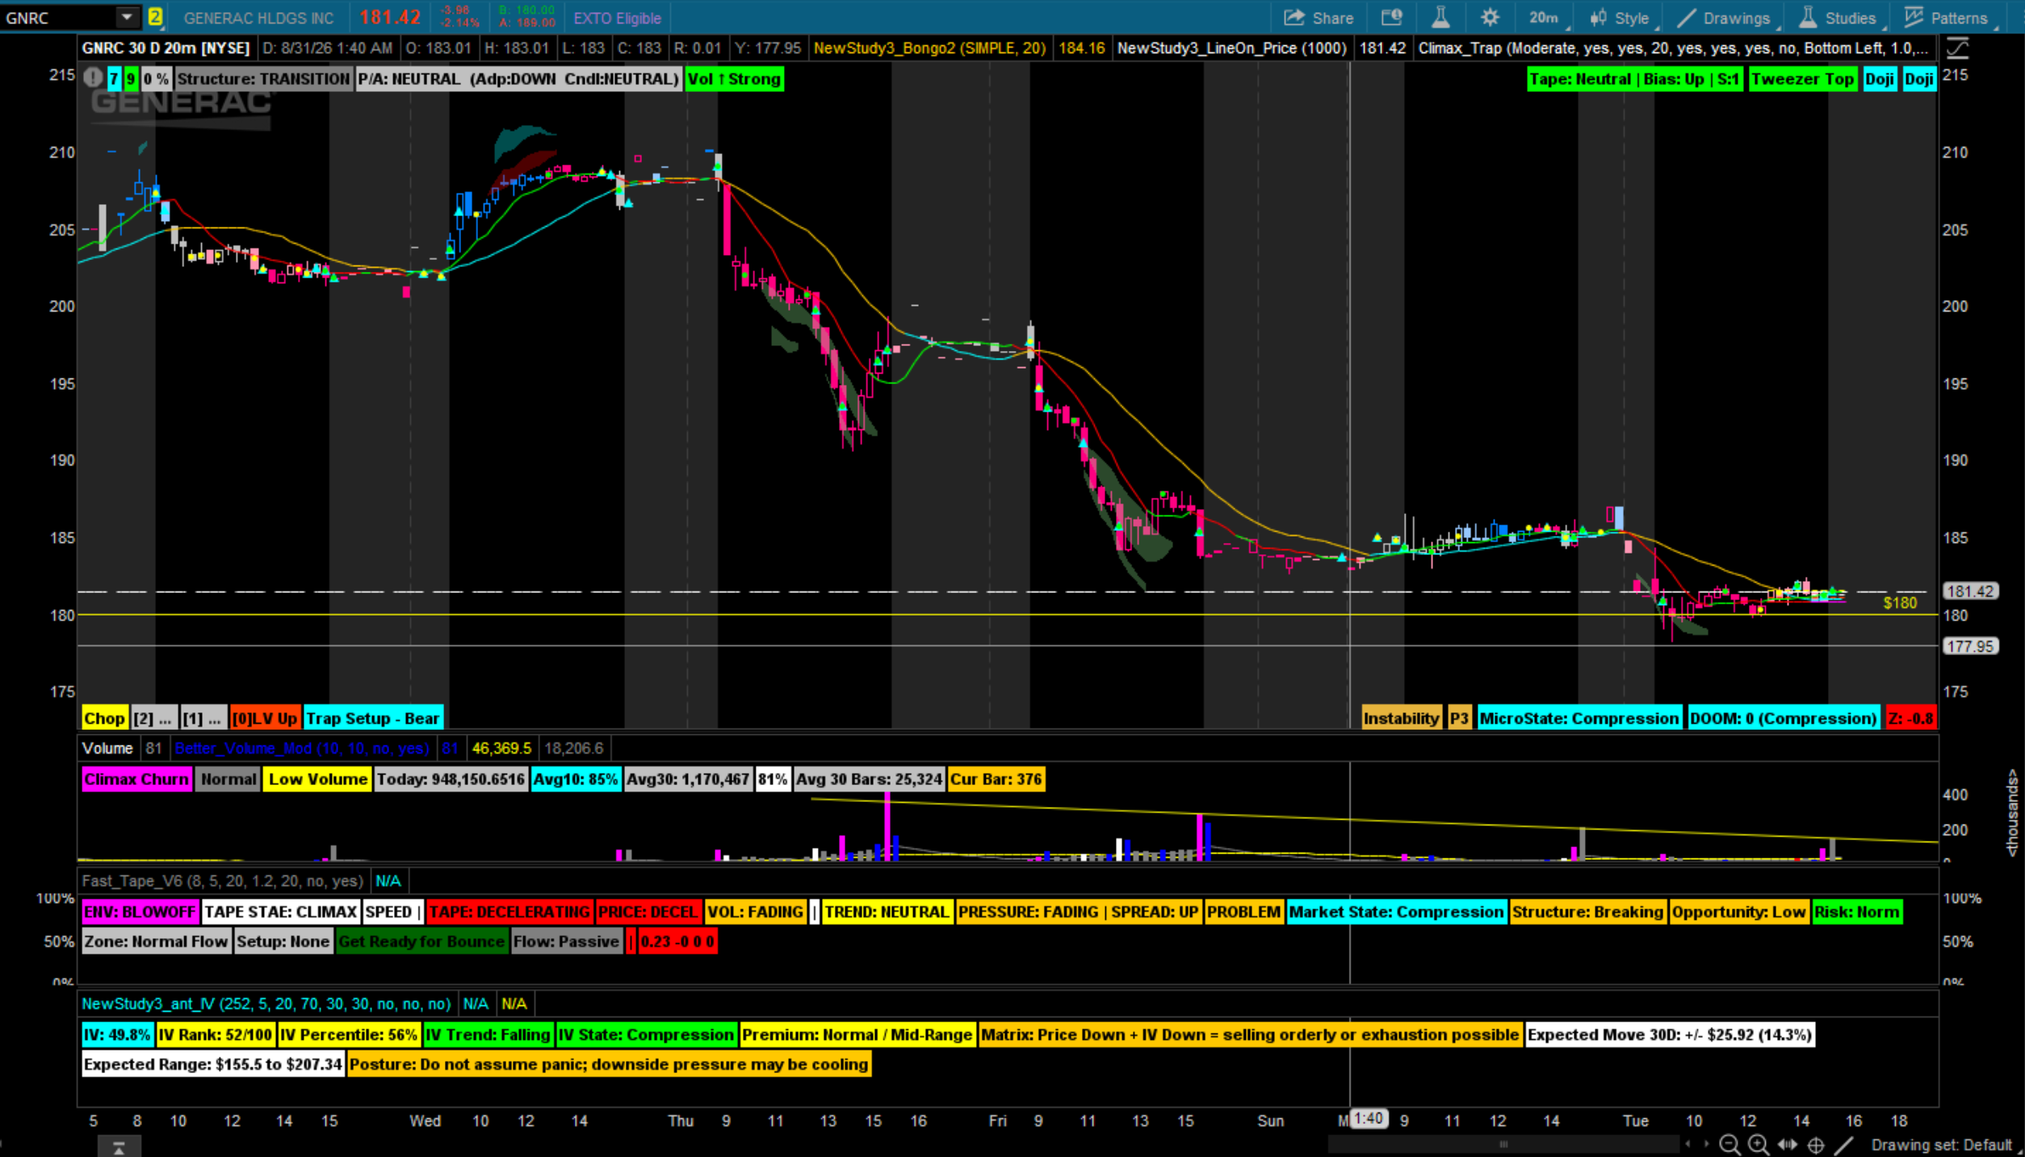This screenshot has width=2025, height=1157.
Task: Click the GNRC 30 D 20m [NYSE] title
Action: click(166, 48)
